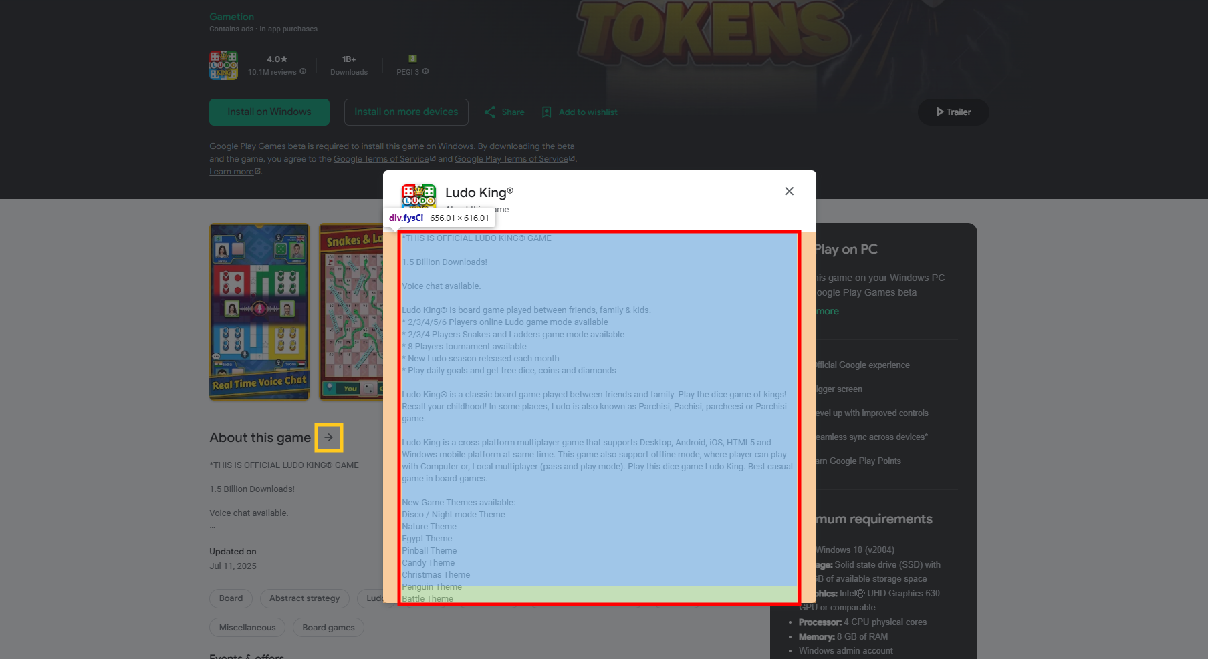Screen dimensions: 1208x659
Task: Click the PEGI 3 content rating badge
Action: (x=412, y=60)
